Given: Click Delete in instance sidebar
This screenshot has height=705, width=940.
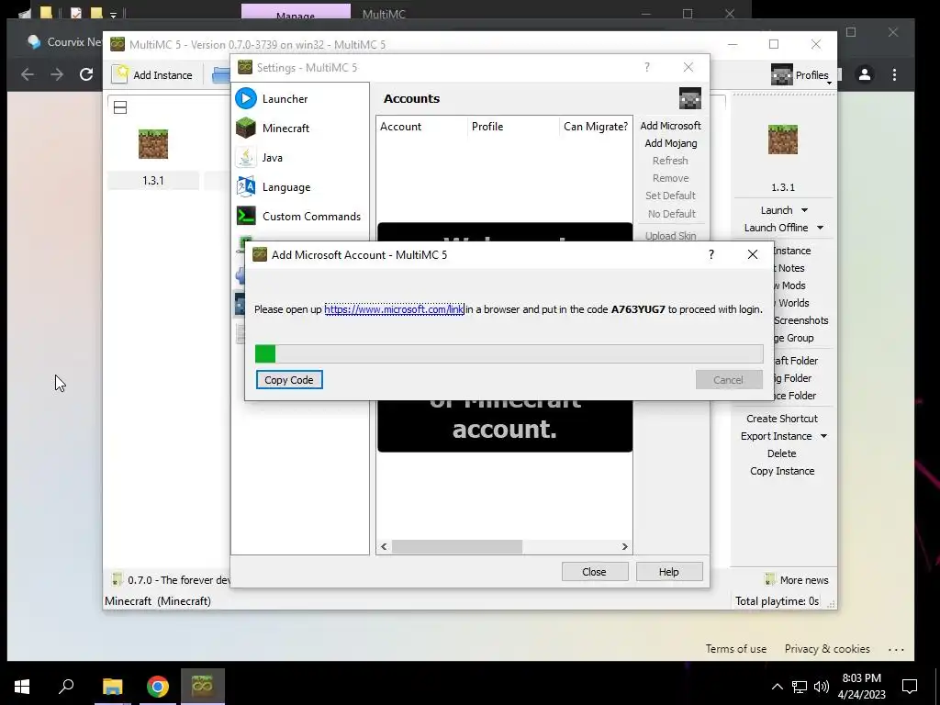Looking at the screenshot, I should tap(782, 453).
